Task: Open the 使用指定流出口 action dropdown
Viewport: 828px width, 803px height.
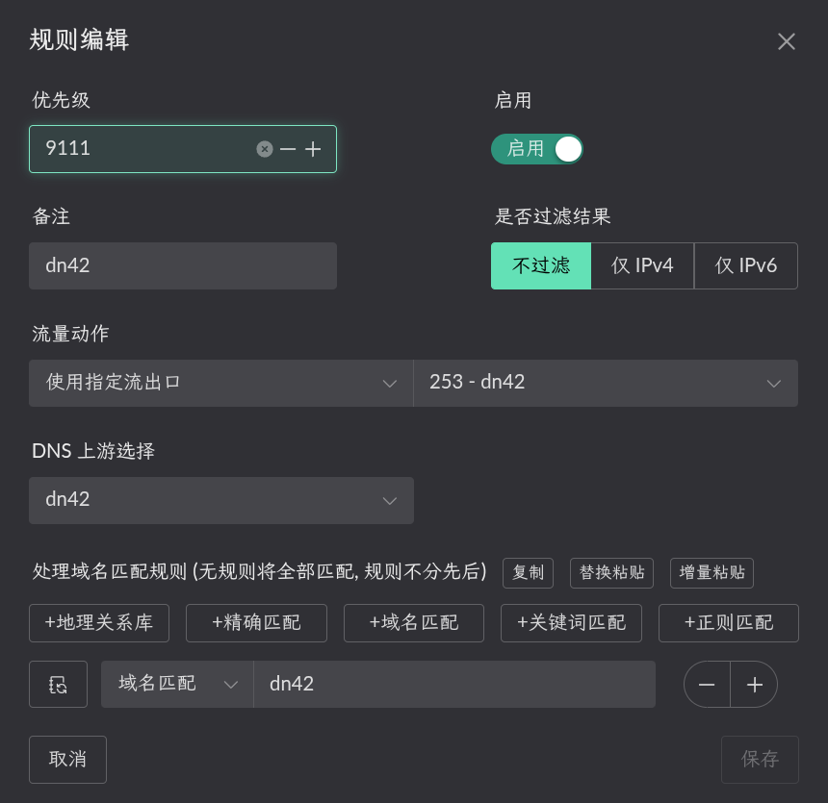Action: pos(221,383)
